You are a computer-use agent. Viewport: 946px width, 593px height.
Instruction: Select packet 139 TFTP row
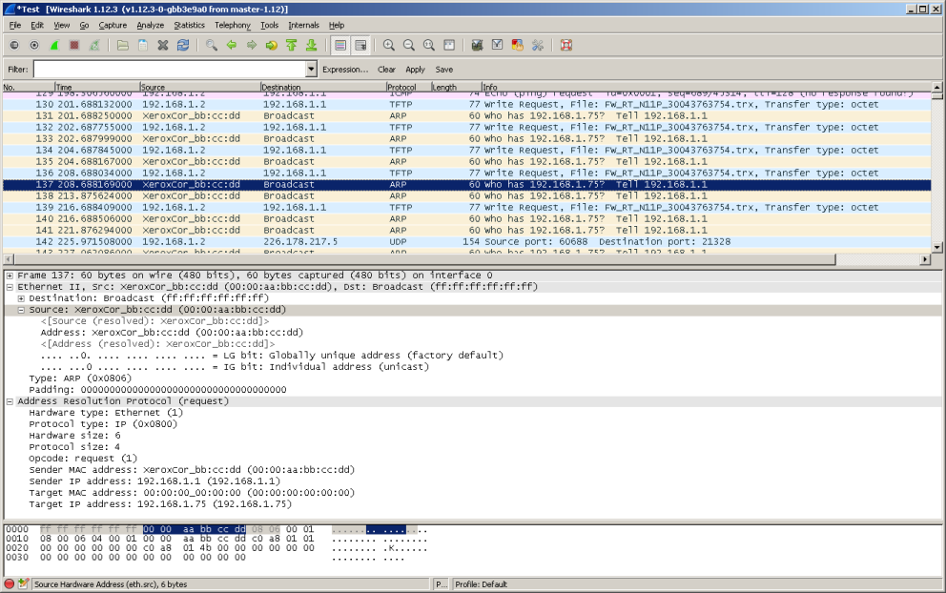coord(467,207)
